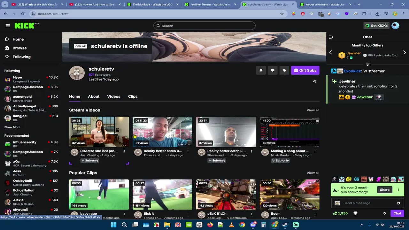Open browser extensions puzzle icon

coord(364,14)
